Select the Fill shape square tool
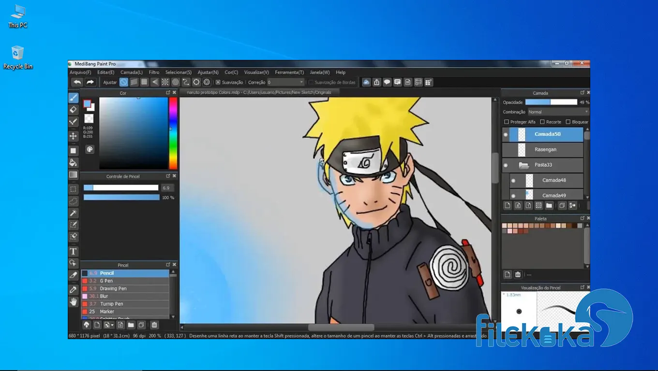The width and height of the screenshot is (658, 371). [74, 151]
